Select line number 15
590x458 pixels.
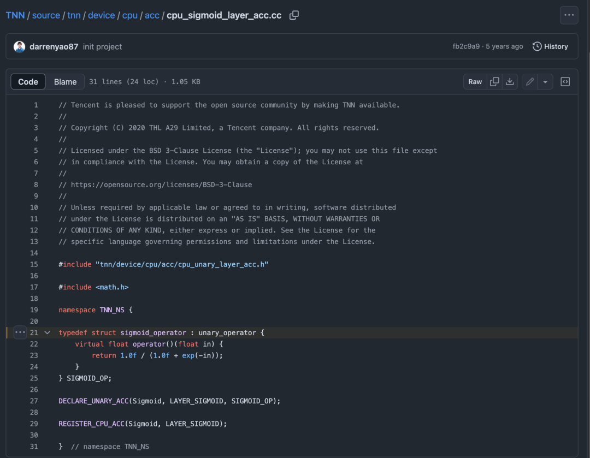point(34,264)
